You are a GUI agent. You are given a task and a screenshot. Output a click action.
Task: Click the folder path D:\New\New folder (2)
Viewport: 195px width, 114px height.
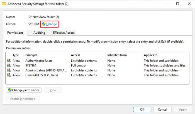click(44, 17)
